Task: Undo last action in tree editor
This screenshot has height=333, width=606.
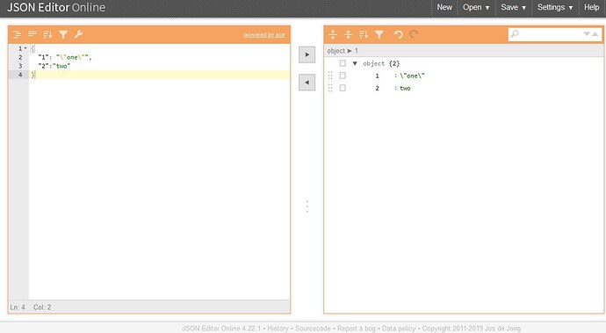Action: point(398,34)
